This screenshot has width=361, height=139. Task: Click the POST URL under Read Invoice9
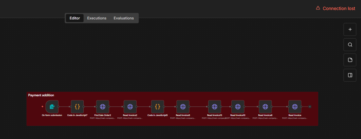183,118
